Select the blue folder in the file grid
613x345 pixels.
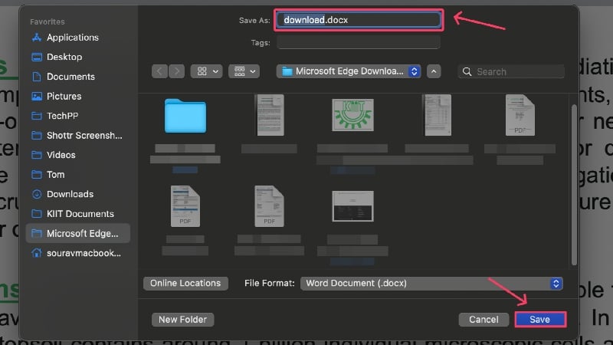point(185,116)
